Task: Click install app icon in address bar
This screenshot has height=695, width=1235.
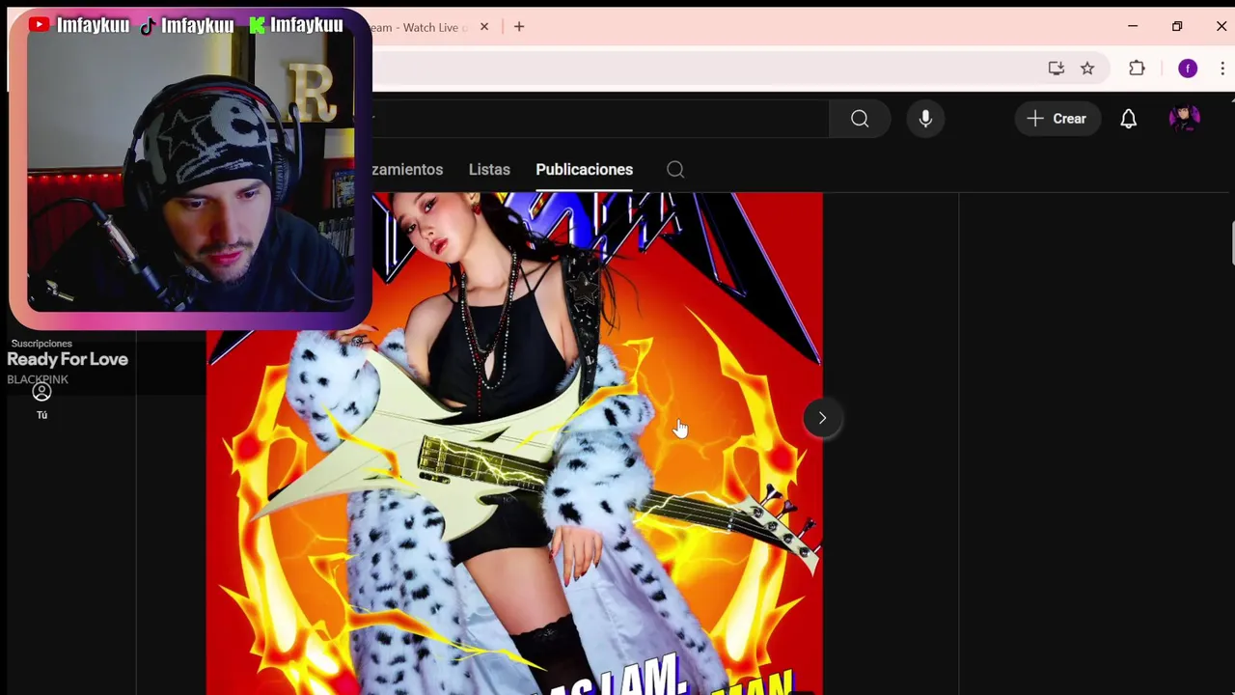Action: 1056,69
